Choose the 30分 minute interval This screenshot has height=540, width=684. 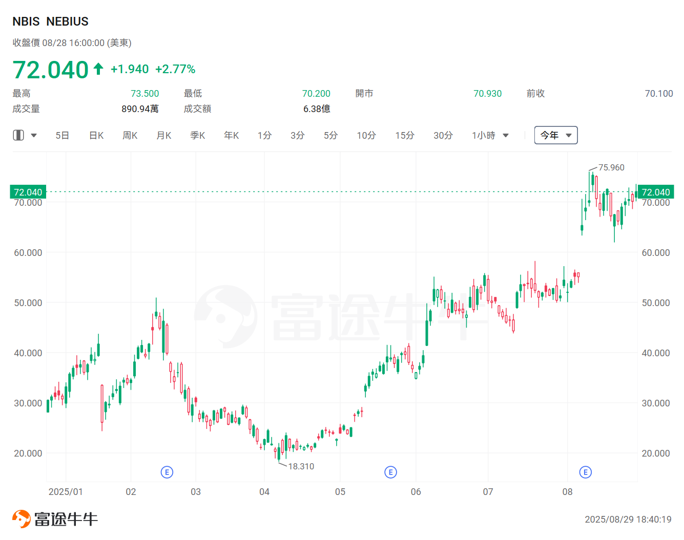tap(443, 136)
